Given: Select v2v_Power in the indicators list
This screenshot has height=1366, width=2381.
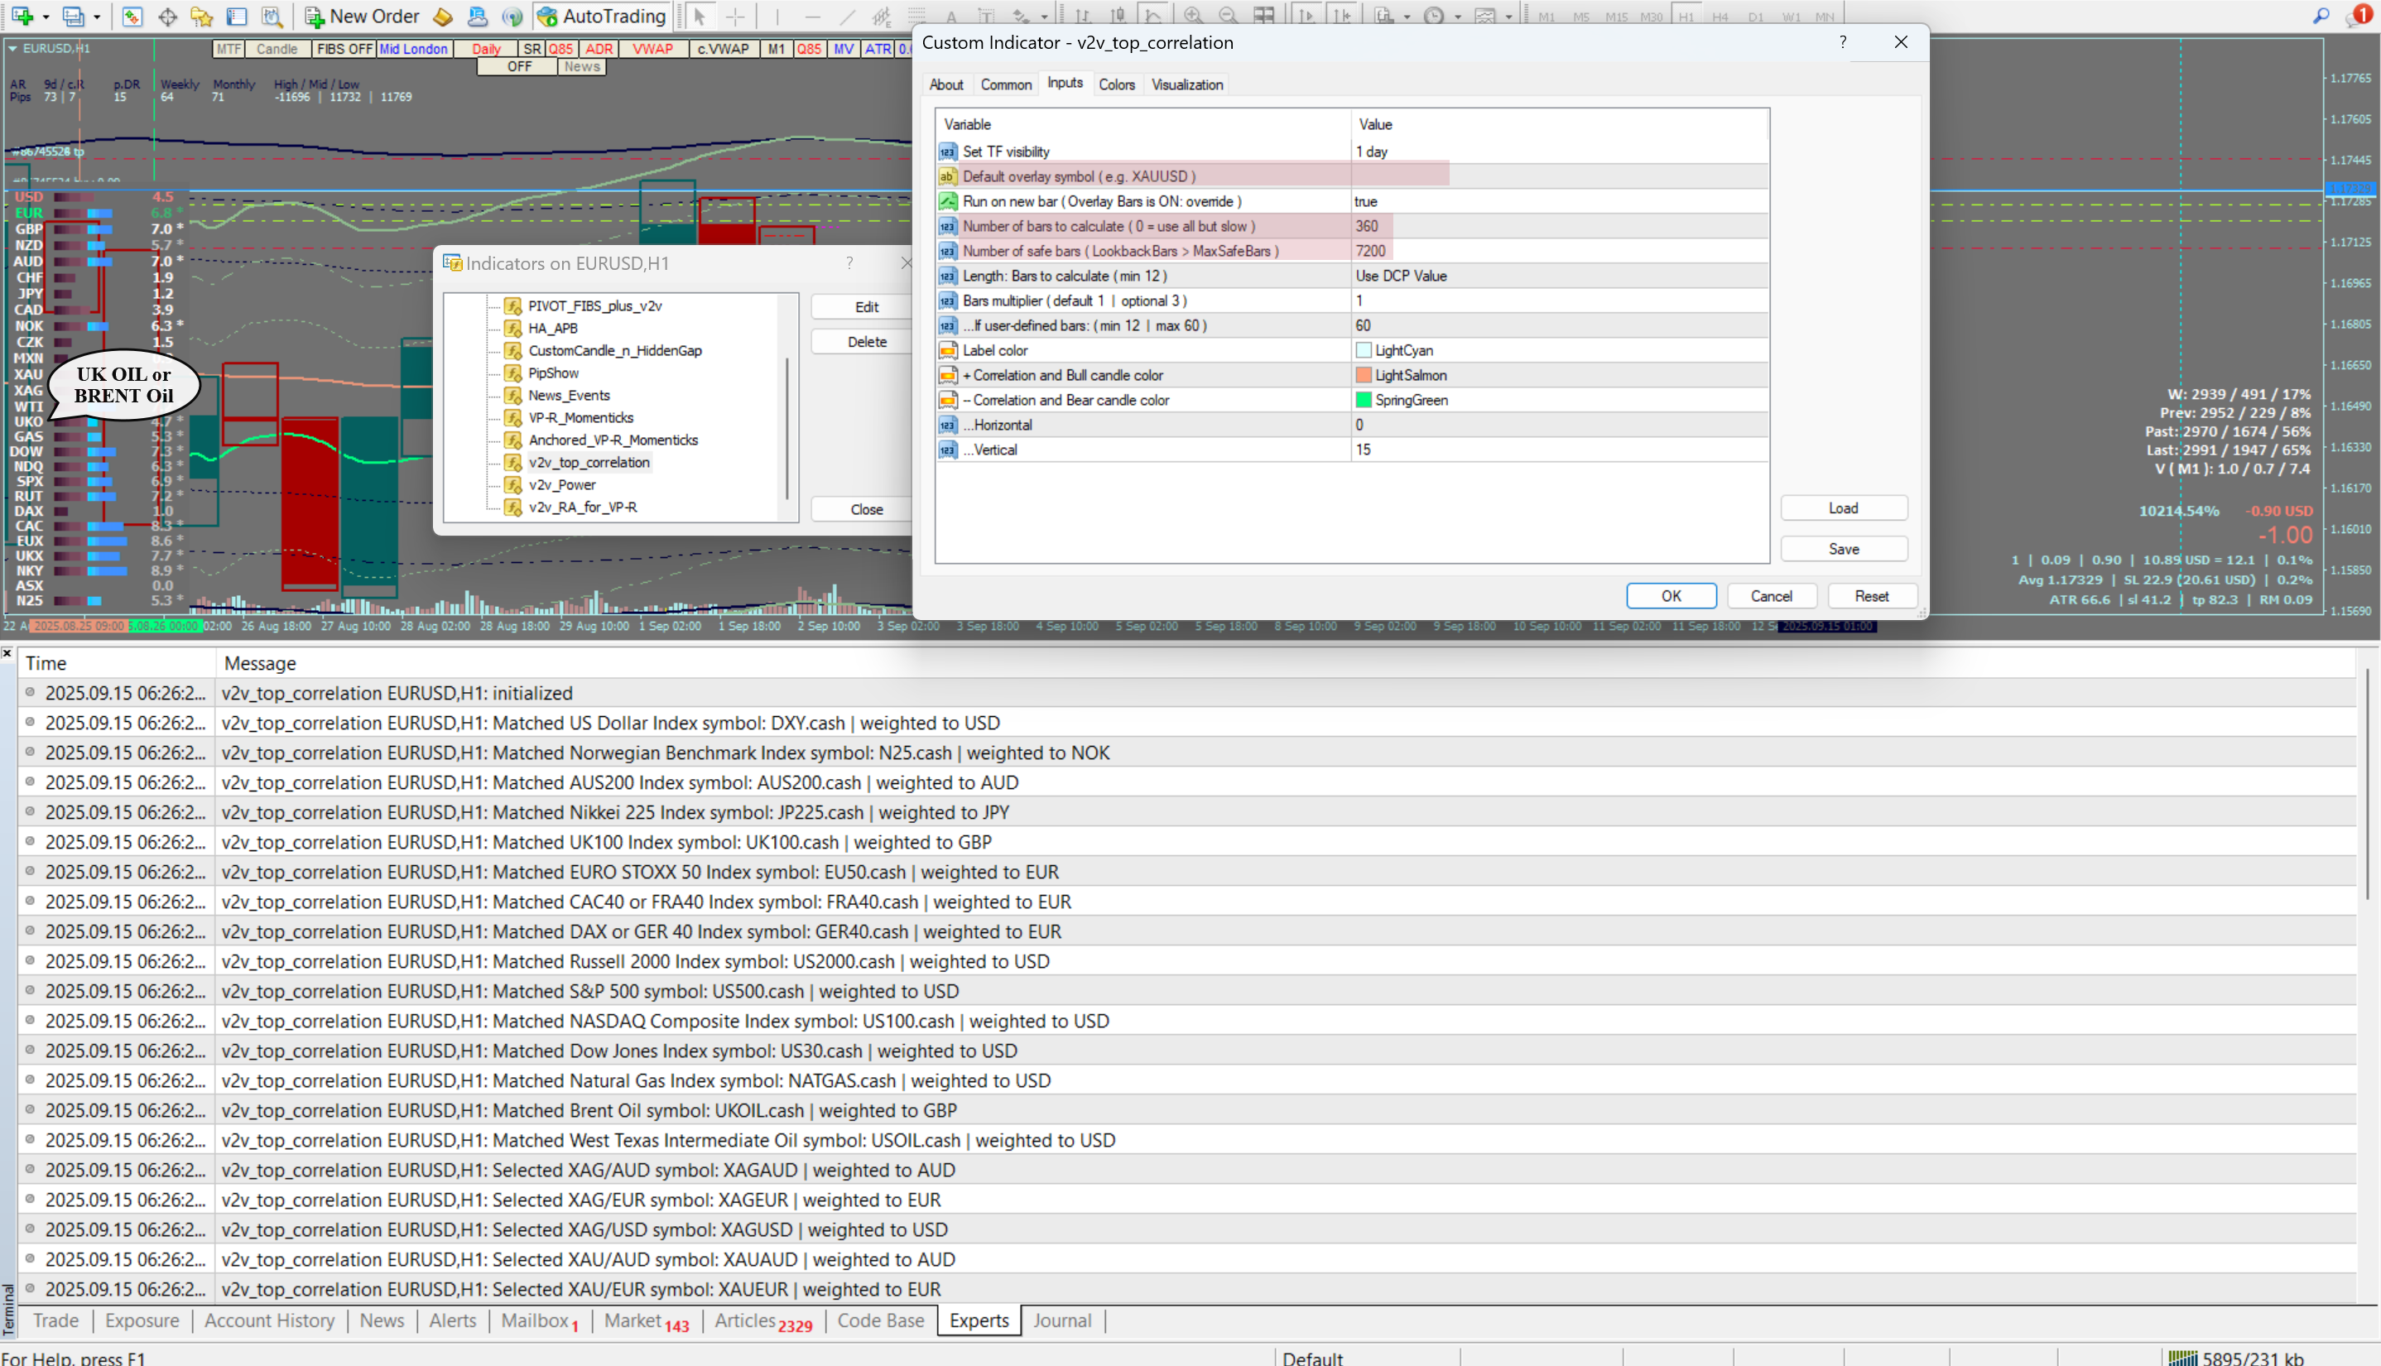Looking at the screenshot, I should click(562, 485).
